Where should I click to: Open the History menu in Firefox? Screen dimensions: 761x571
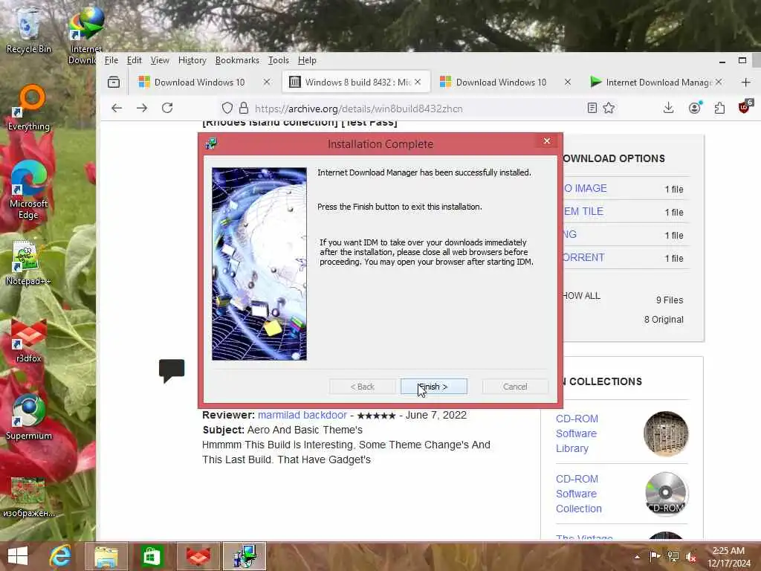[192, 60]
